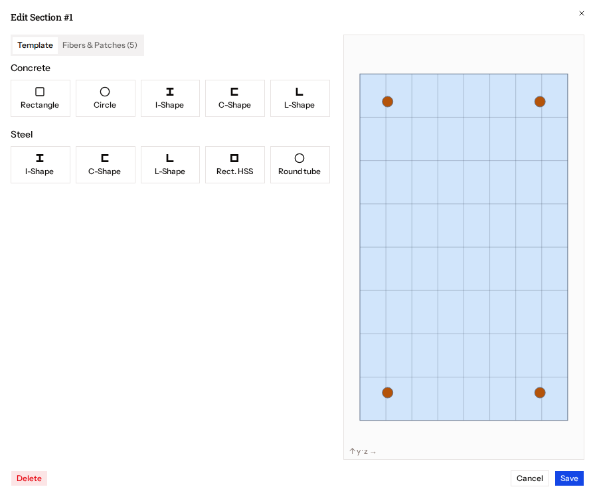
Task: Switch to the Template tab
Action: tap(35, 45)
